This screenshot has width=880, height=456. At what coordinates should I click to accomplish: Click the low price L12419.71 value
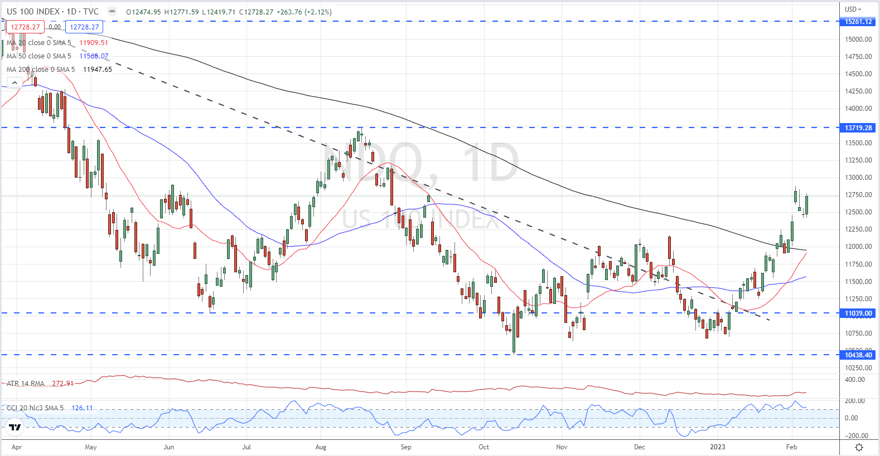point(219,12)
